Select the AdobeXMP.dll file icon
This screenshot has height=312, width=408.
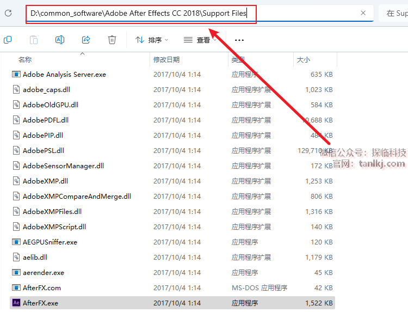(x=16, y=181)
